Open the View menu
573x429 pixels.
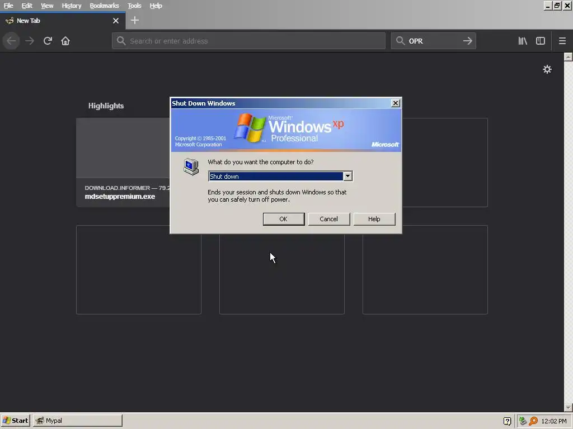pyautogui.click(x=47, y=6)
